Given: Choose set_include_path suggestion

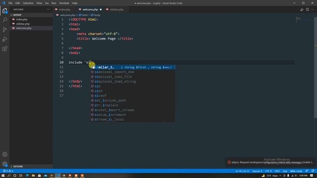Looking at the screenshot, I should (x=133, y=100).
